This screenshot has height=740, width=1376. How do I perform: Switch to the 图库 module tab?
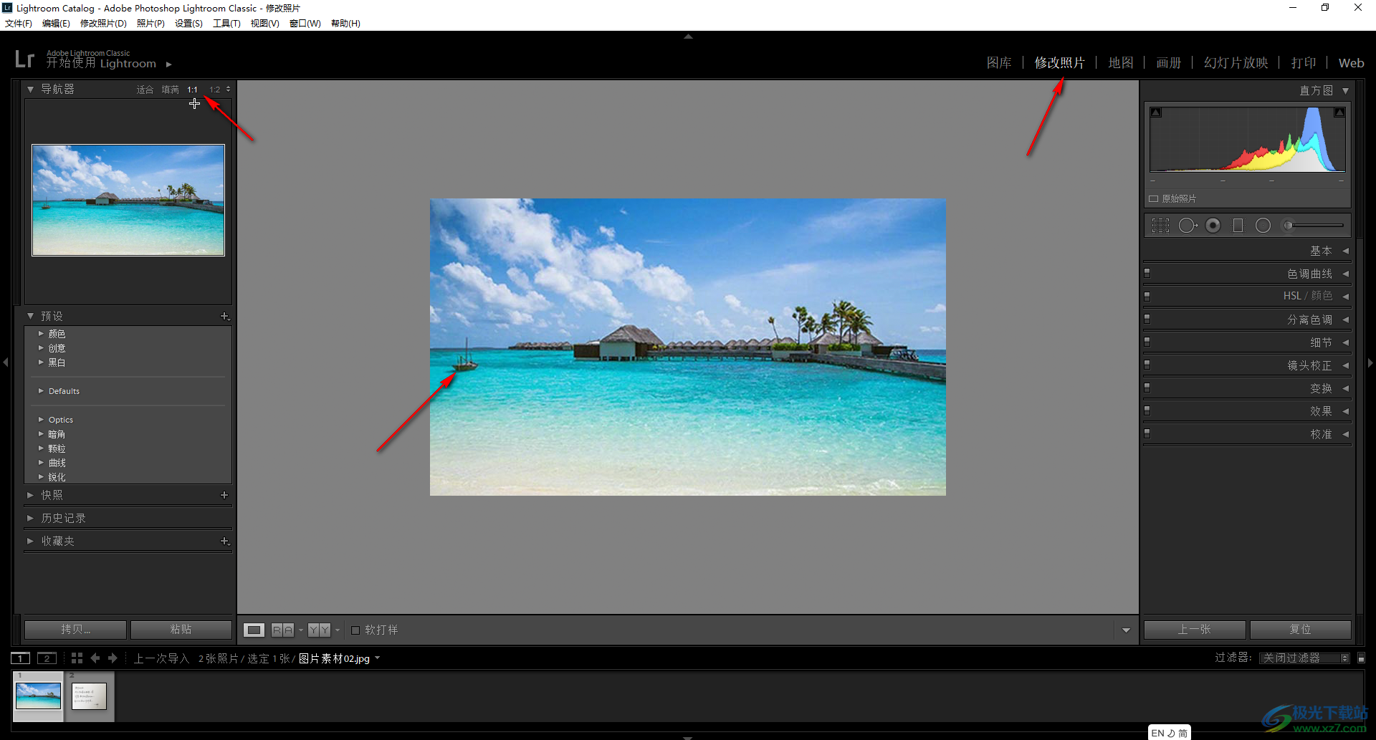(x=999, y=63)
